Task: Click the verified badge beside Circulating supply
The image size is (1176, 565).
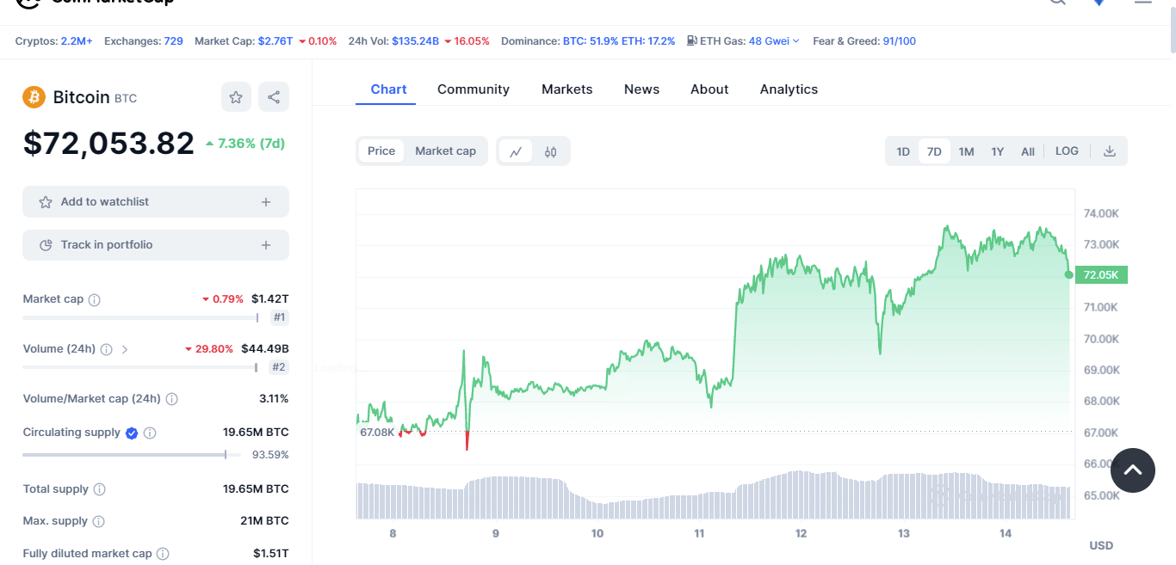Action: (x=132, y=433)
